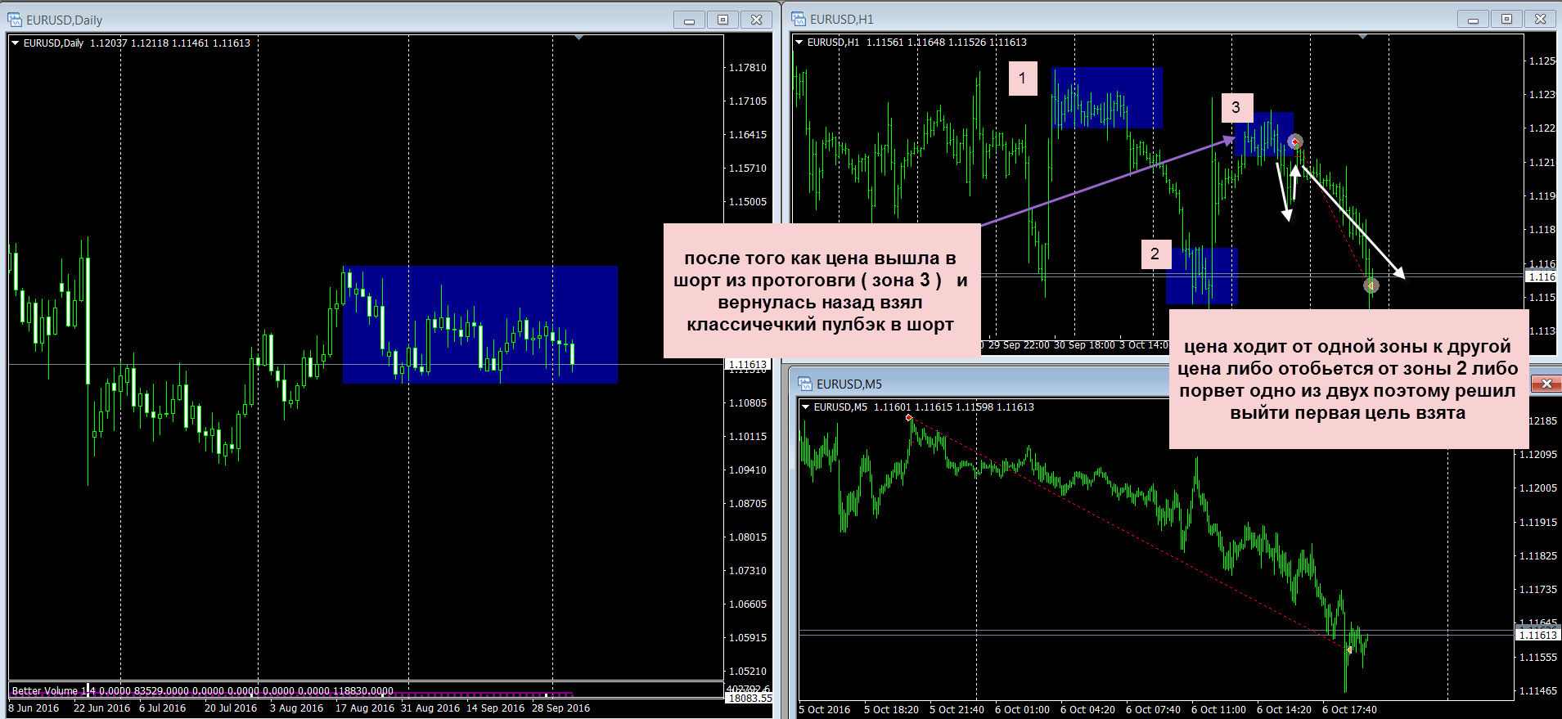The image size is (1562, 719).
Task: Click date label 28 Sep 2016 on Daily axis
Action: [560, 708]
